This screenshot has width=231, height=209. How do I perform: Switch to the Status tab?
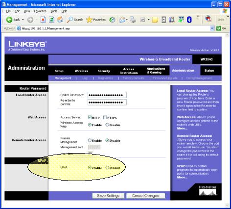[x=209, y=71]
